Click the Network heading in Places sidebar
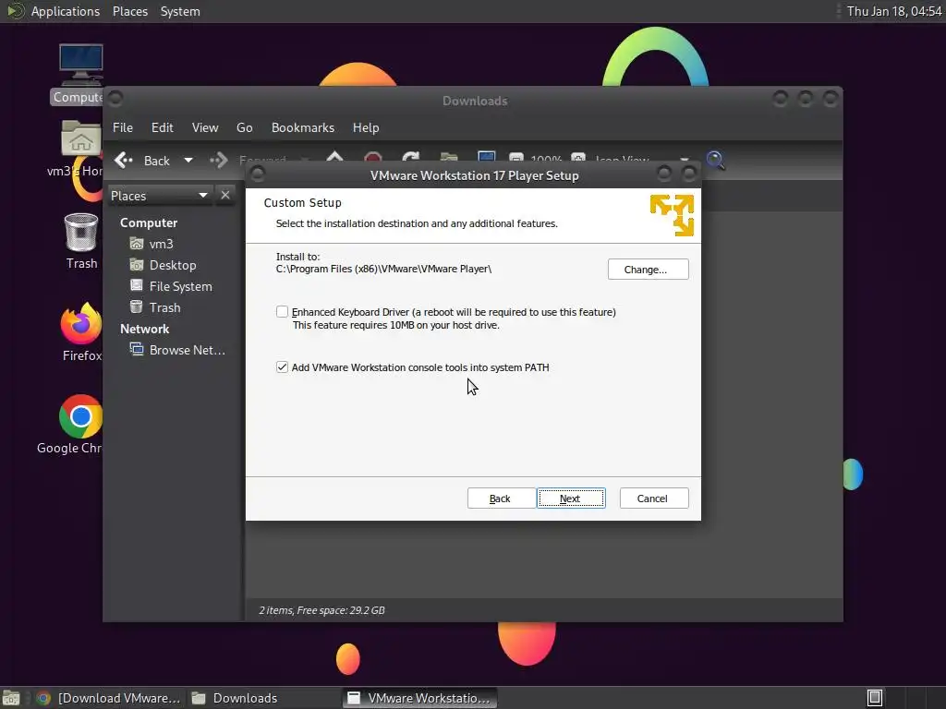 [145, 329]
